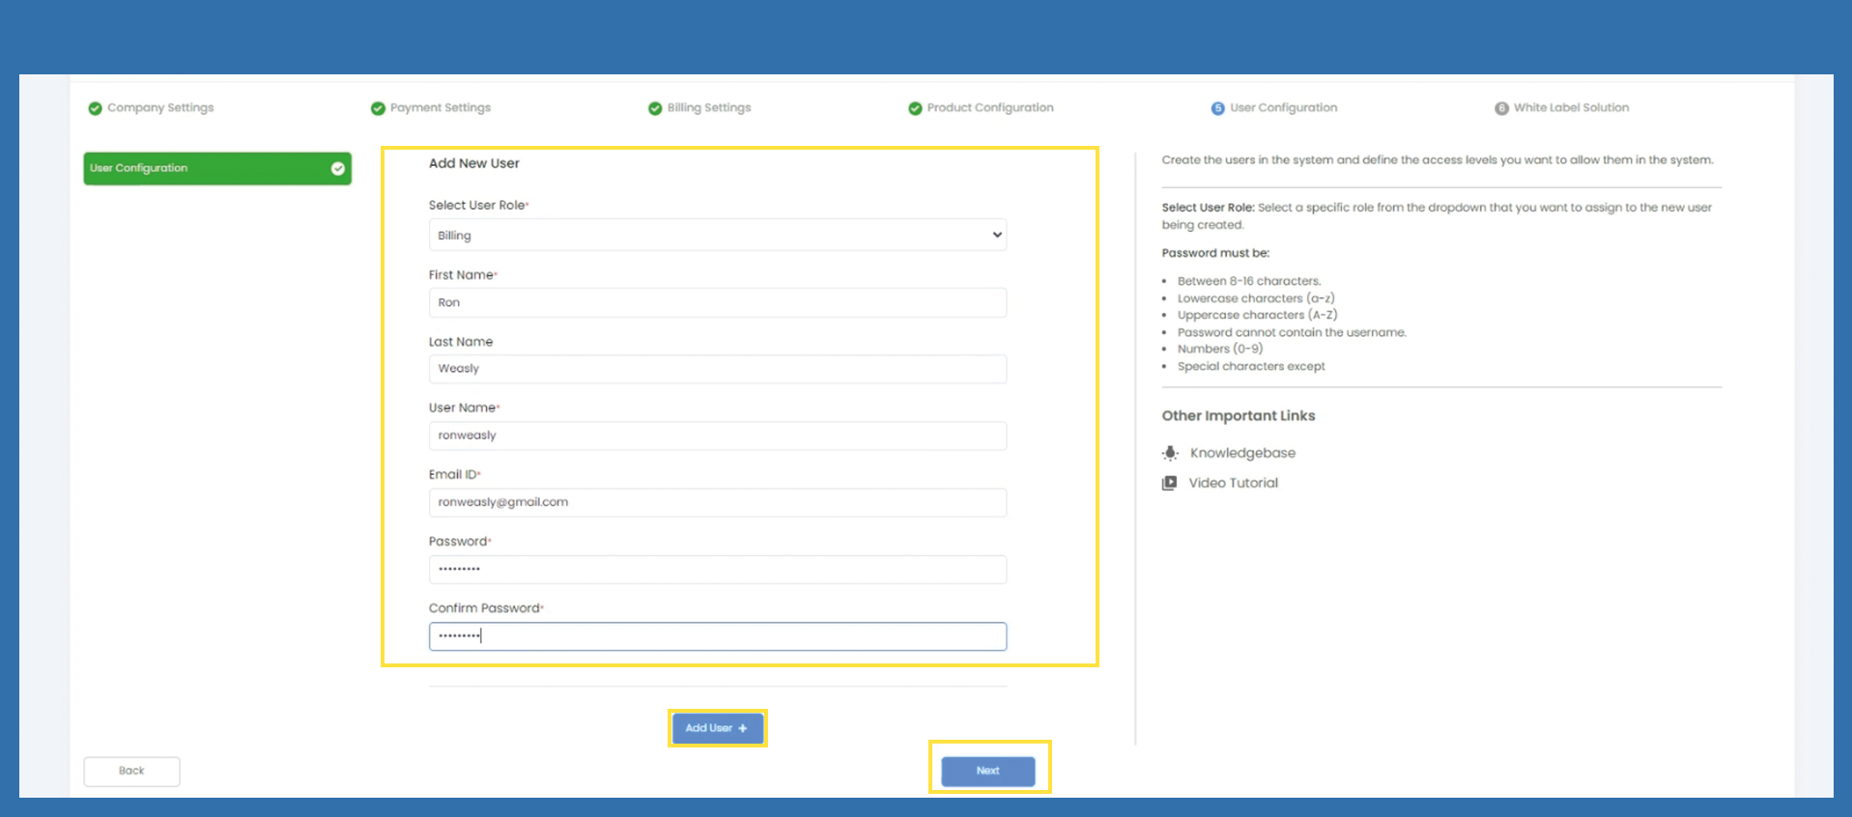Click the Company Settings green checkmark icon
1852x817 pixels.
point(95,108)
